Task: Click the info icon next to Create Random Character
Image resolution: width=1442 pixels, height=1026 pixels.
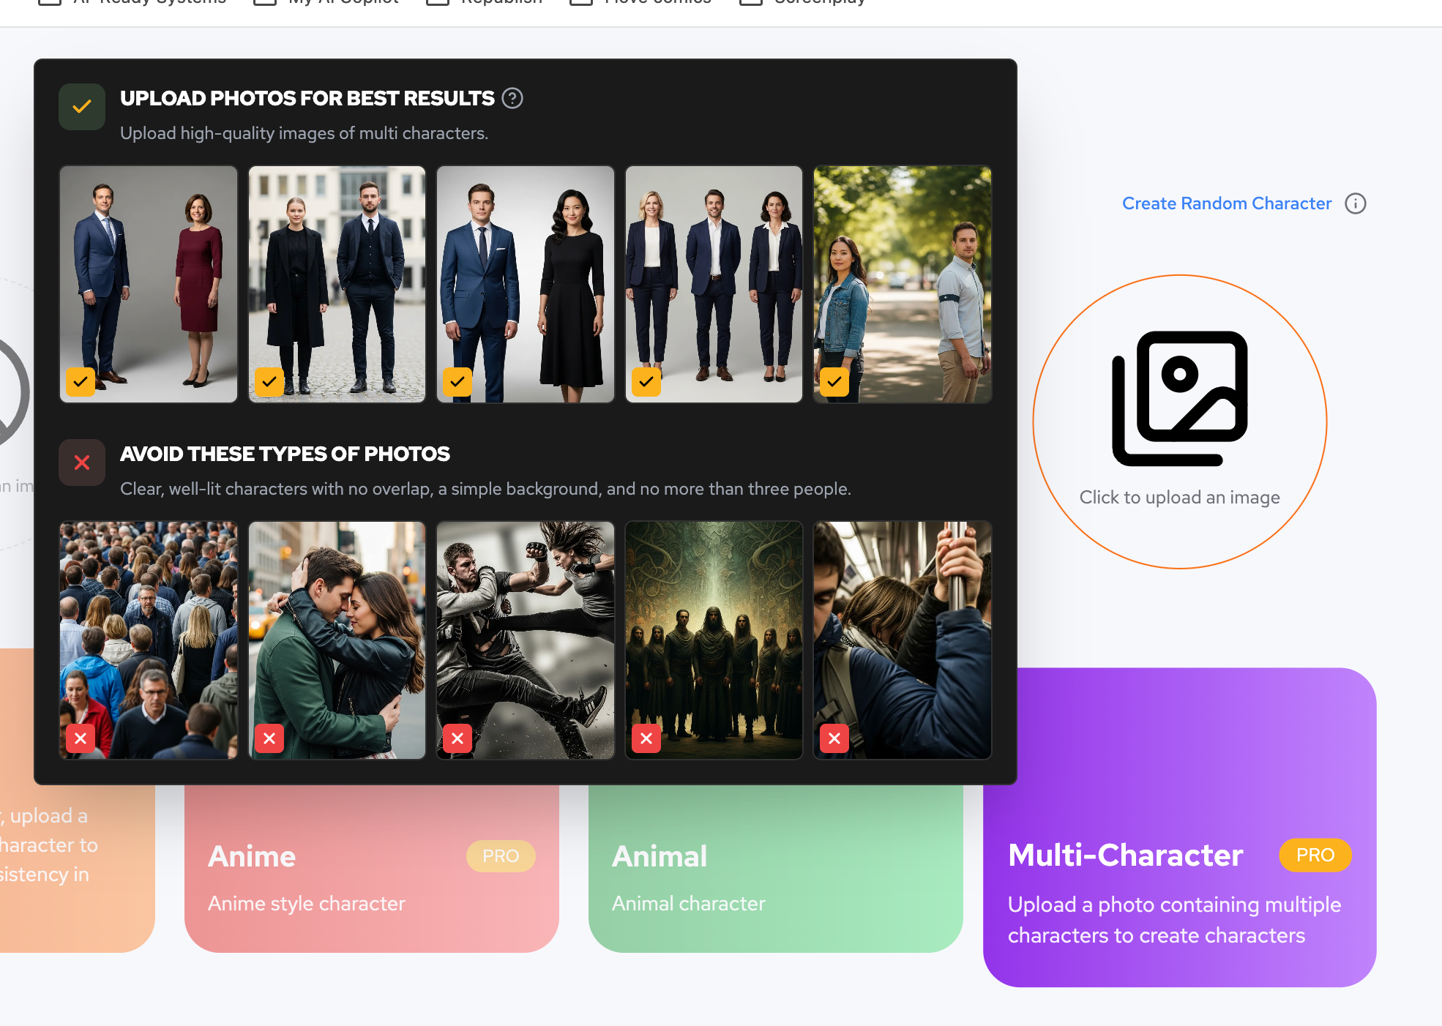Action: (1356, 203)
